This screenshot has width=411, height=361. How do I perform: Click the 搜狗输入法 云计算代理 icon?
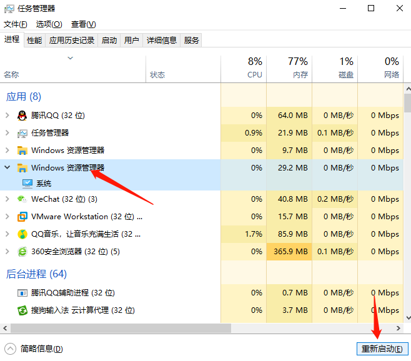click(x=22, y=310)
